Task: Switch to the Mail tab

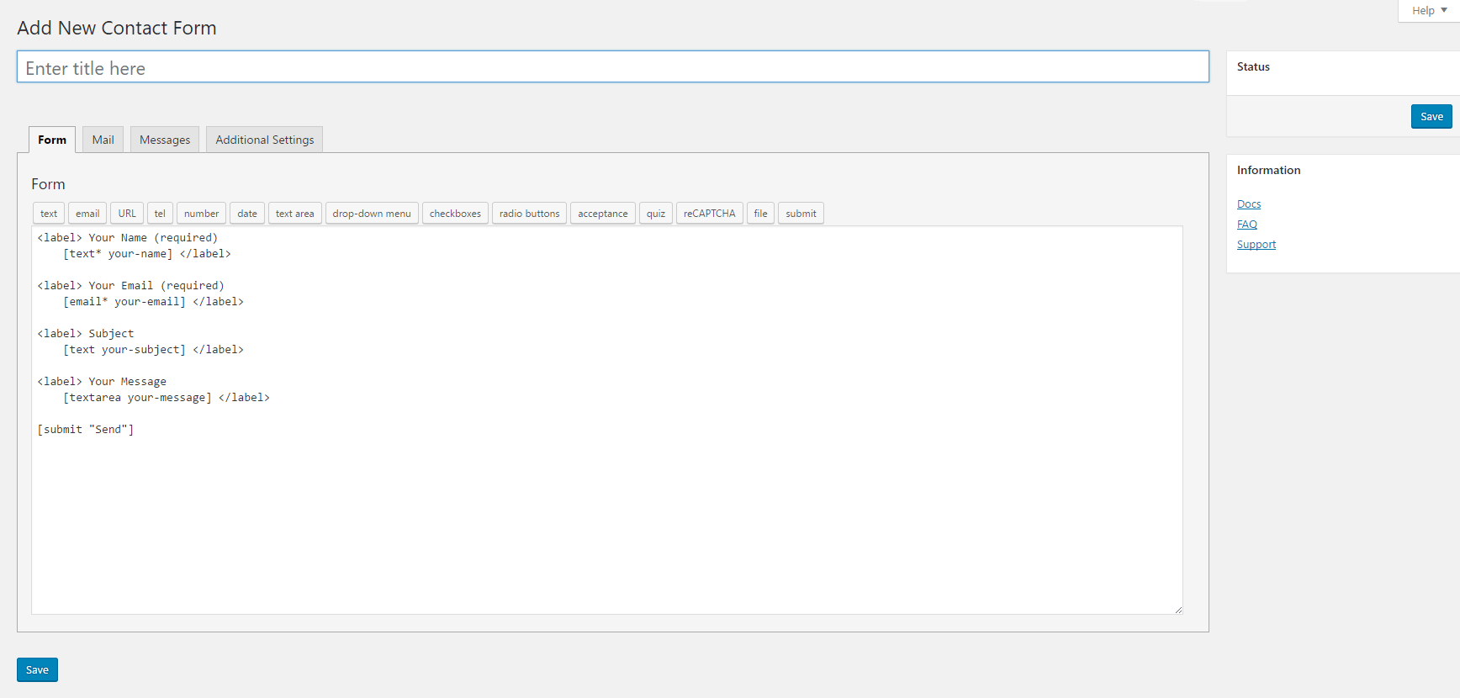Action: [103, 140]
